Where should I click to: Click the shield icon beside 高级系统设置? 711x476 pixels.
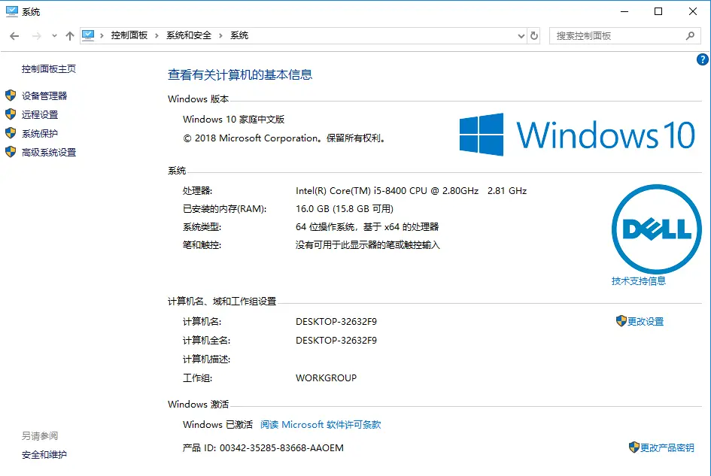pos(11,152)
